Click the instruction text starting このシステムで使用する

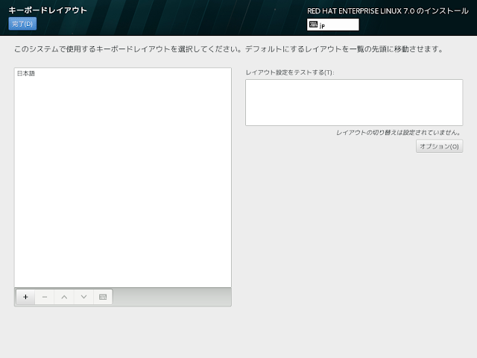point(229,49)
